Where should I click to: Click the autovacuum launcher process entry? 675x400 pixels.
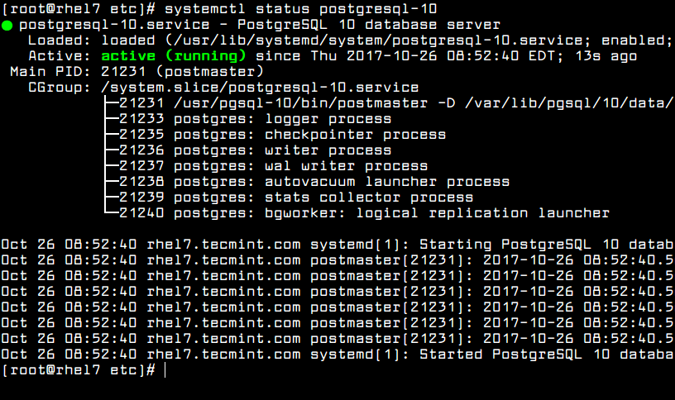click(314, 182)
